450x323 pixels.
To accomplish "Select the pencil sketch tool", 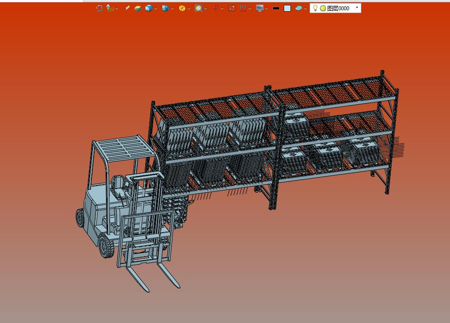I will (127, 8).
